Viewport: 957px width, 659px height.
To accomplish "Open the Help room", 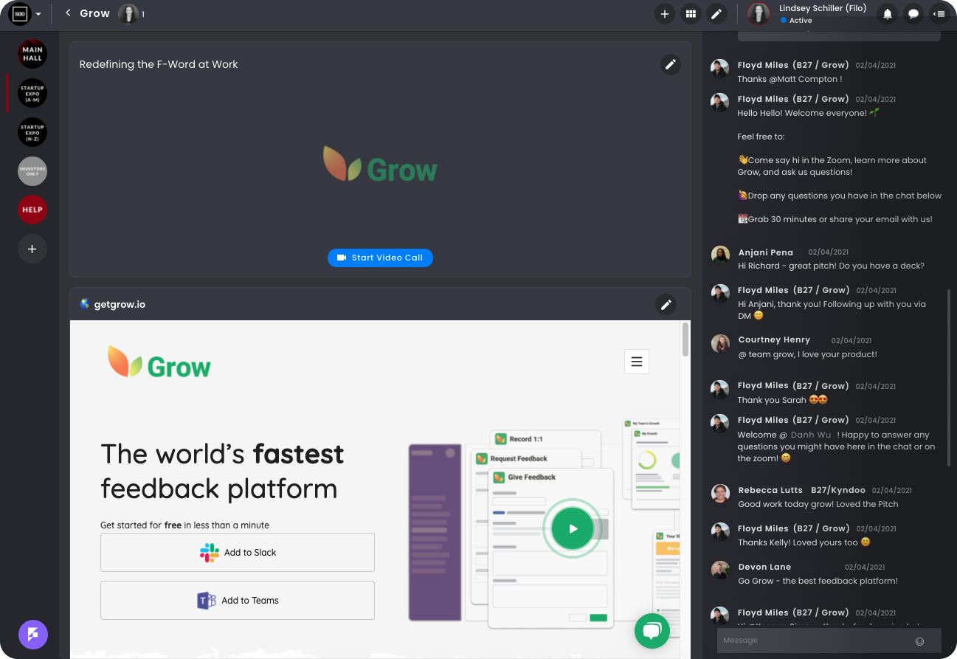I will pos(32,210).
